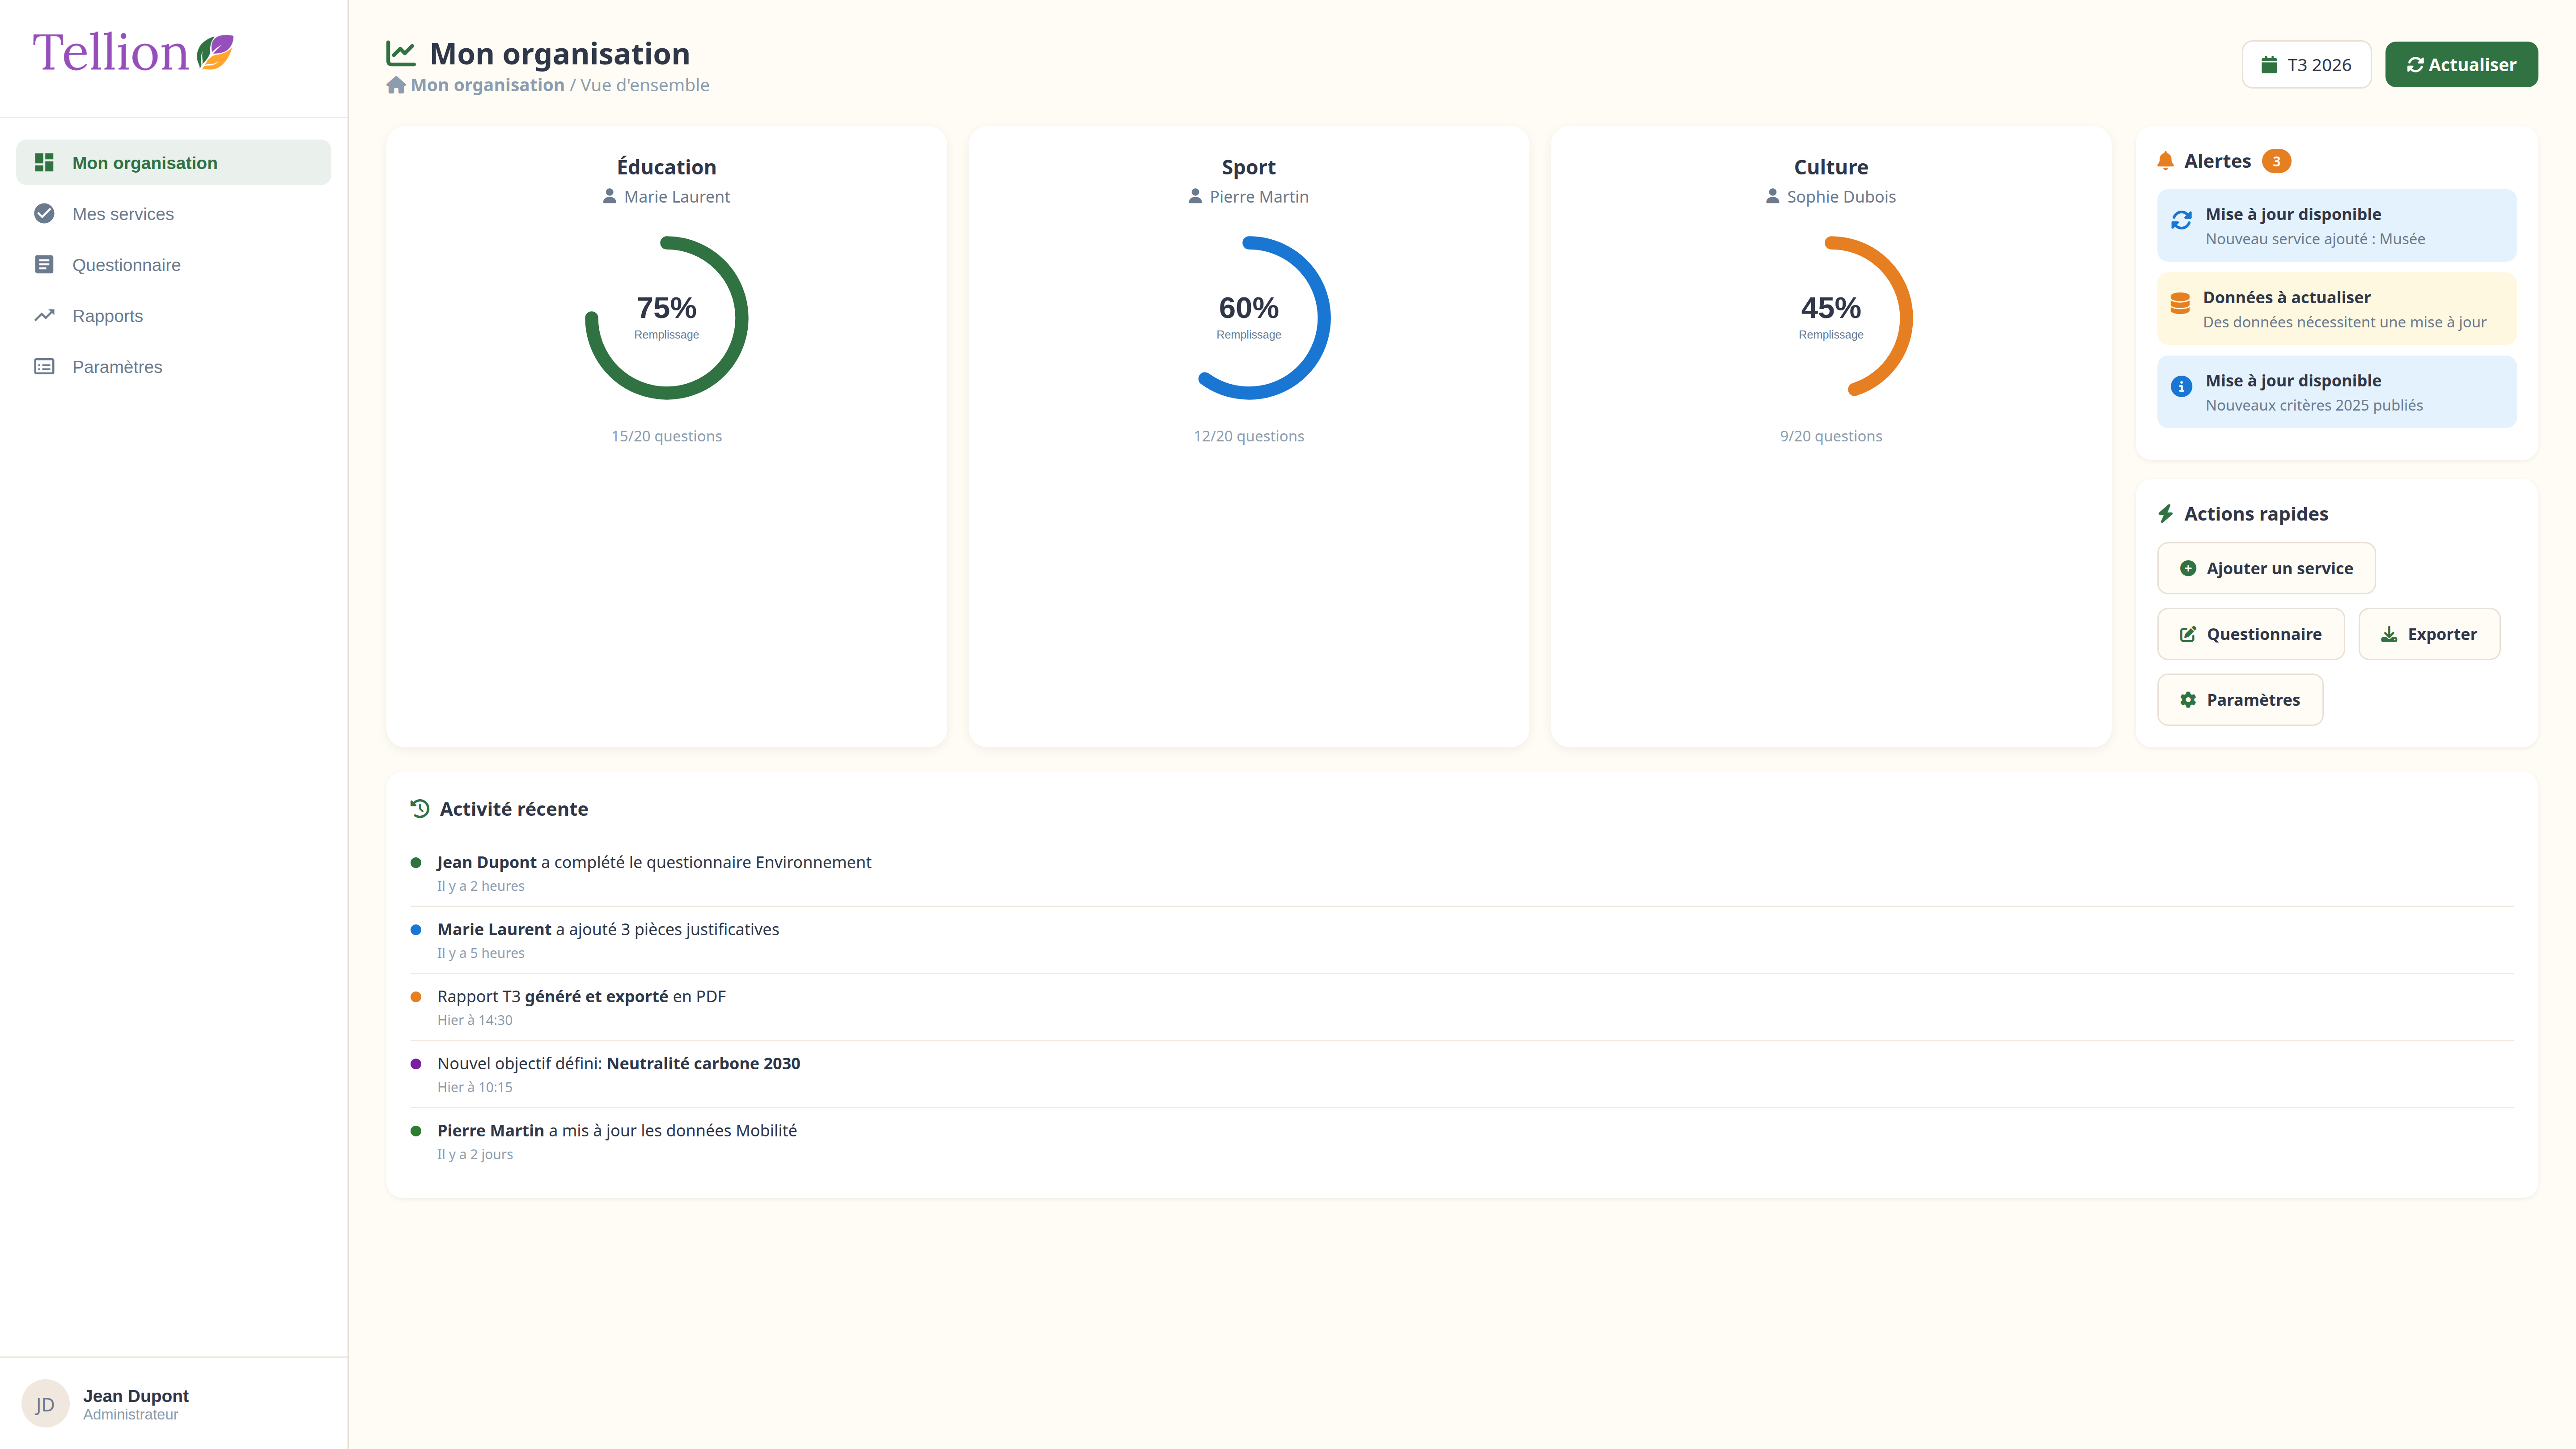
Task: Click the download icon in Exporter
Action: pyautogui.click(x=2389, y=634)
